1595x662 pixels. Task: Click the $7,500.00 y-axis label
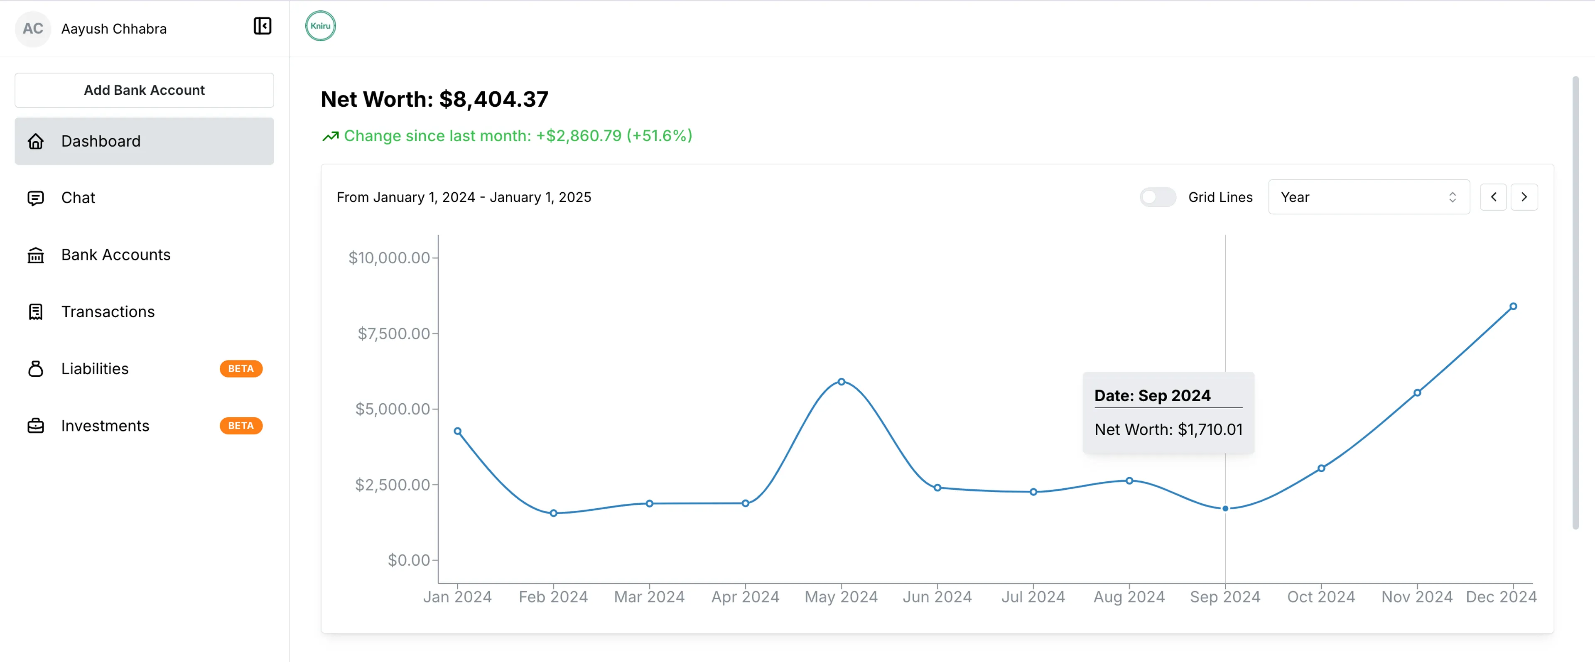[x=394, y=334]
